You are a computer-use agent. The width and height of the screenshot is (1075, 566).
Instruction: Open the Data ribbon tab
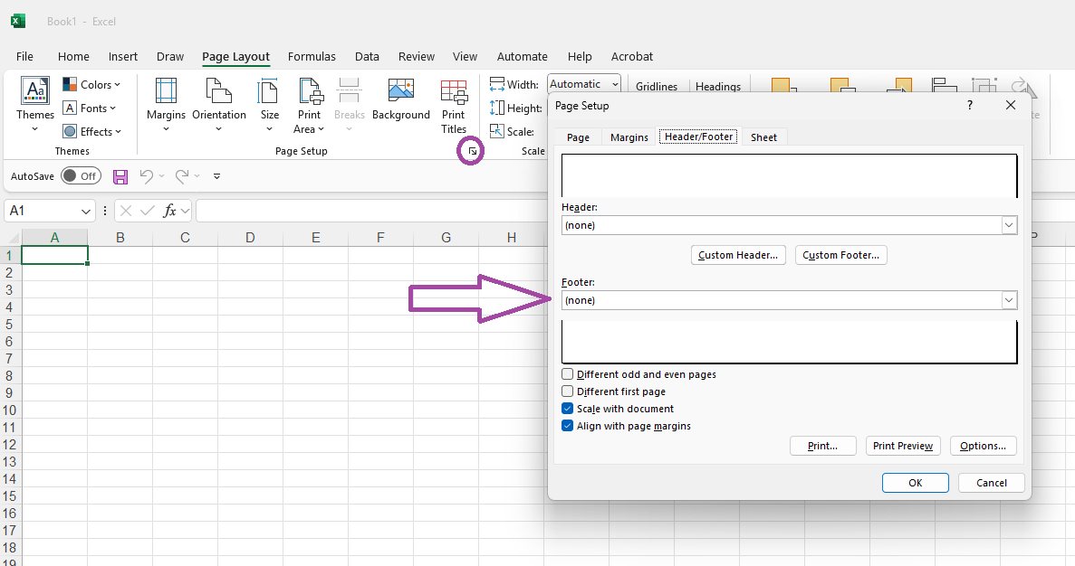click(367, 56)
